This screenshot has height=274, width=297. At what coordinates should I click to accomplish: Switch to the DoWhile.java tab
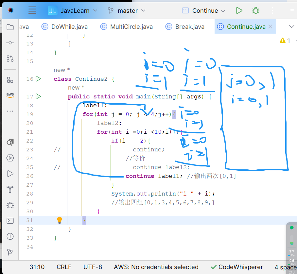64,27
